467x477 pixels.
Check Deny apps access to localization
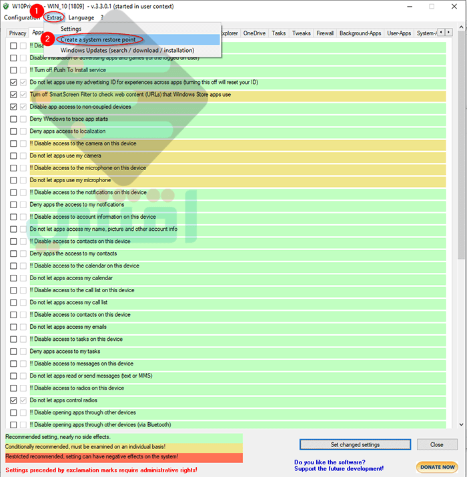(x=13, y=131)
